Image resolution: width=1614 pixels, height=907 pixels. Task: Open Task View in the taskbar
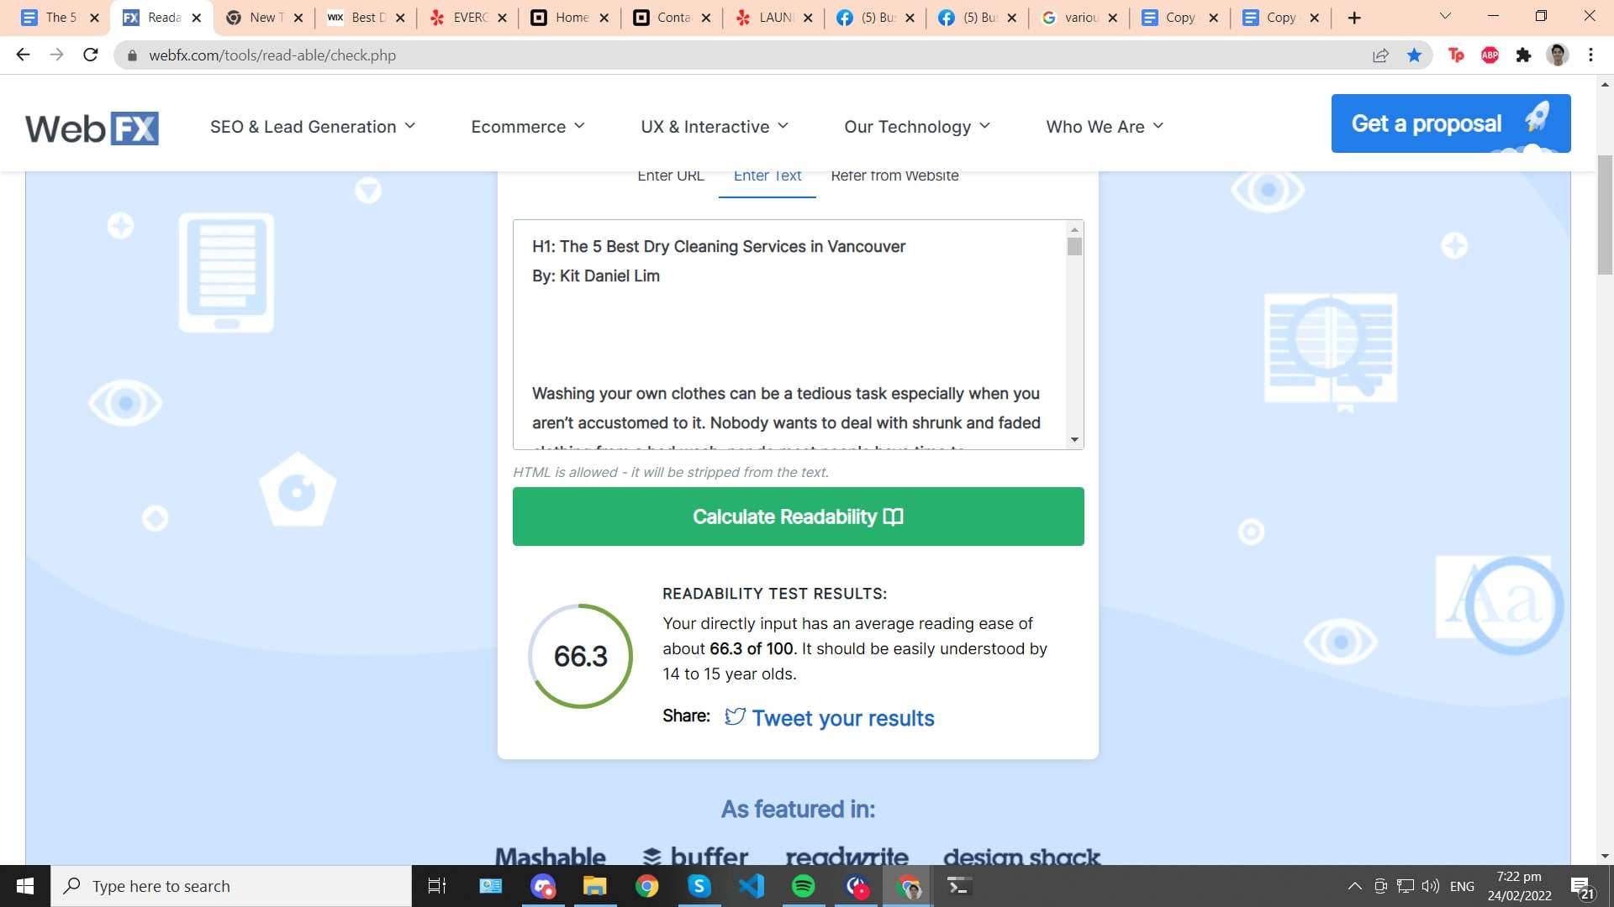437,886
